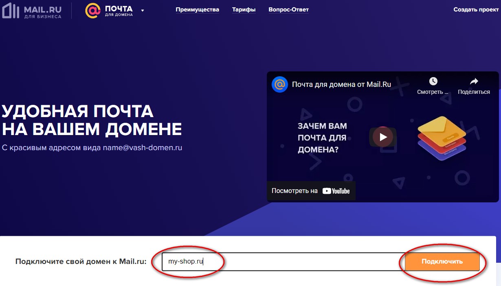Click the orange Подключить button
The width and height of the screenshot is (501, 286).
tap(442, 262)
